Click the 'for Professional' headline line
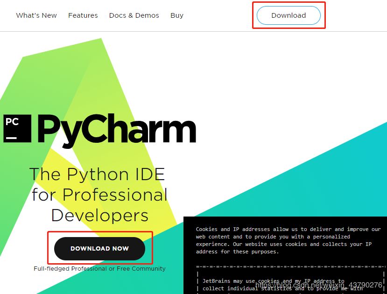This screenshot has height=294, width=387. point(100,195)
